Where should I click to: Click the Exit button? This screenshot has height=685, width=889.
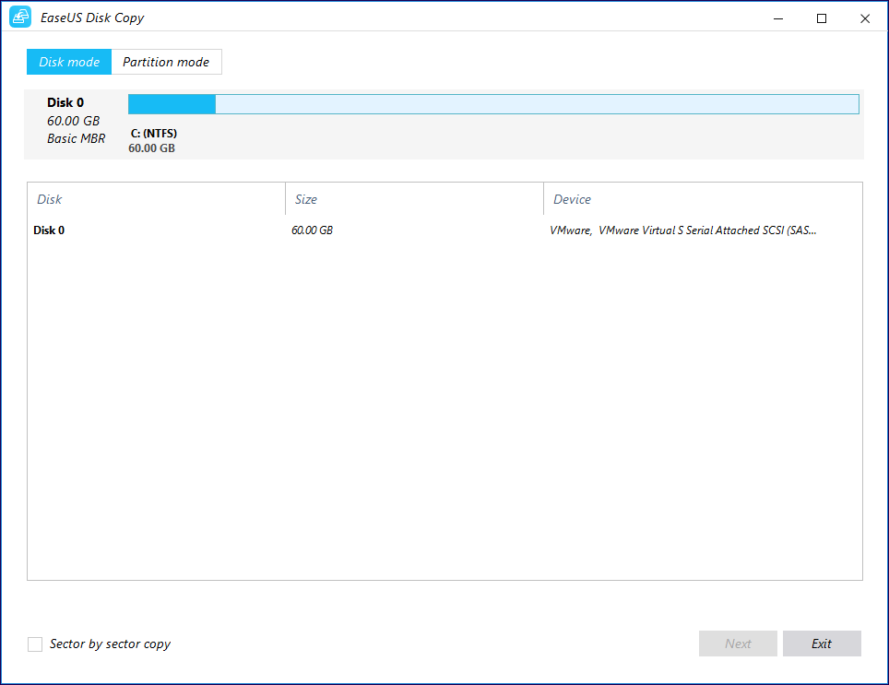tap(822, 644)
